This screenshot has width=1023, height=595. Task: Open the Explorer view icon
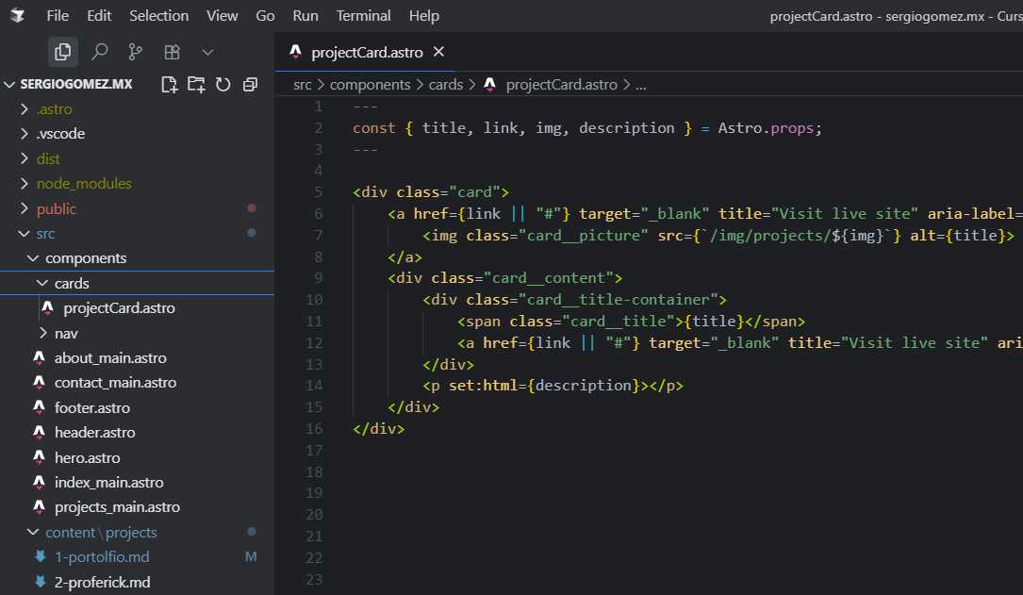tap(62, 52)
